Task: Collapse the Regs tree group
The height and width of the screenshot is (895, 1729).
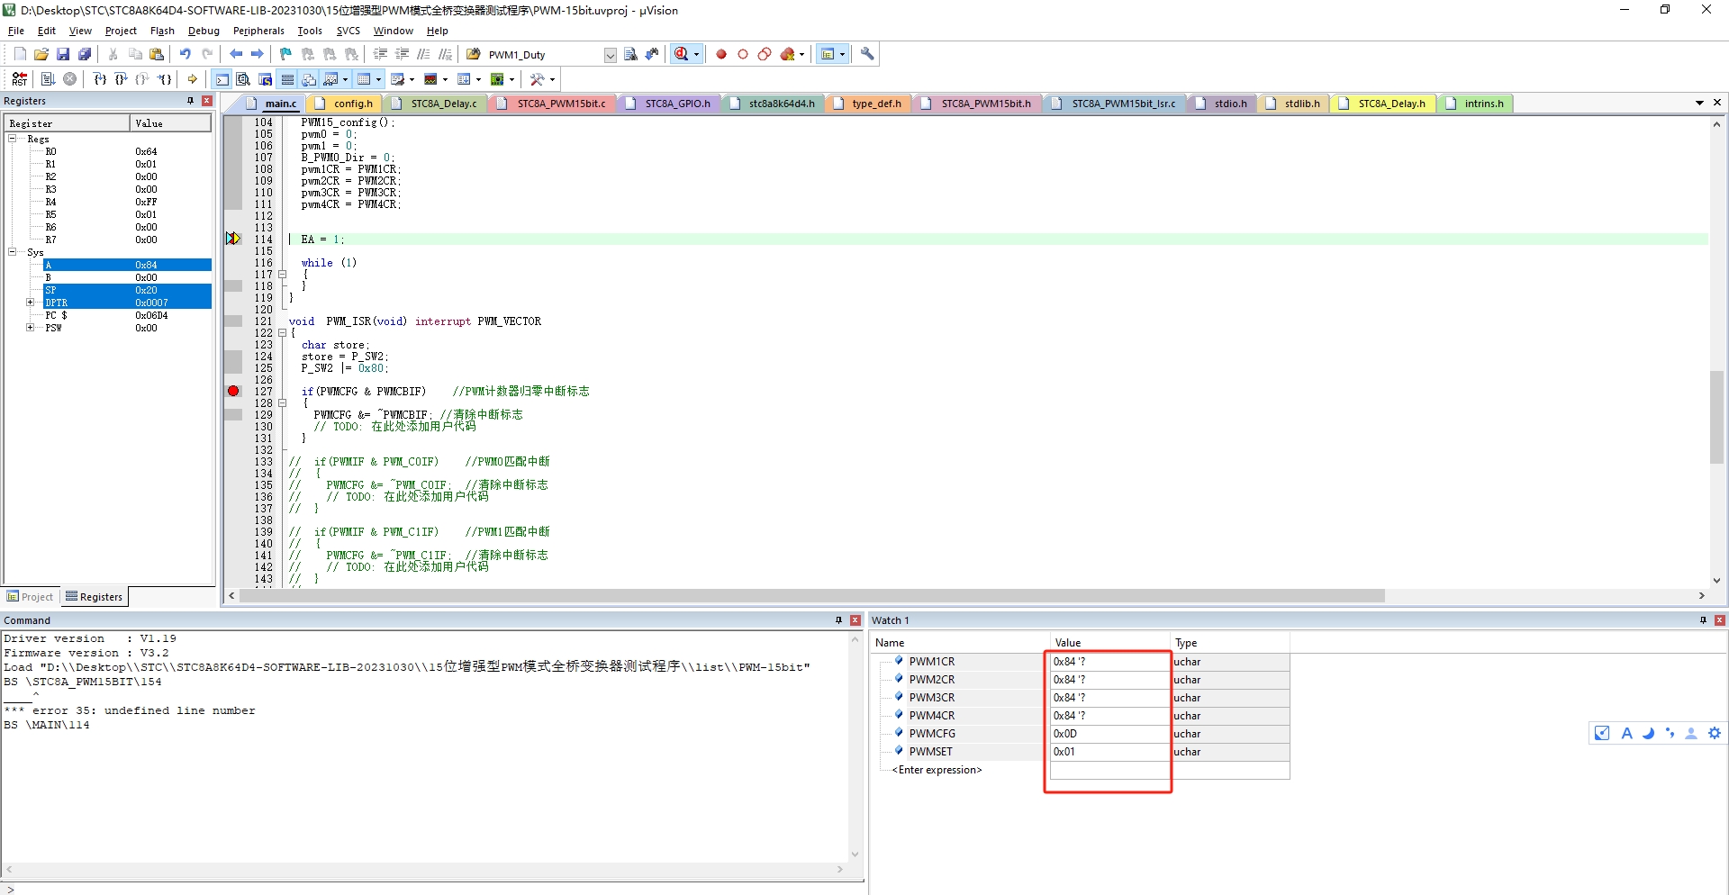Action: coord(13,139)
